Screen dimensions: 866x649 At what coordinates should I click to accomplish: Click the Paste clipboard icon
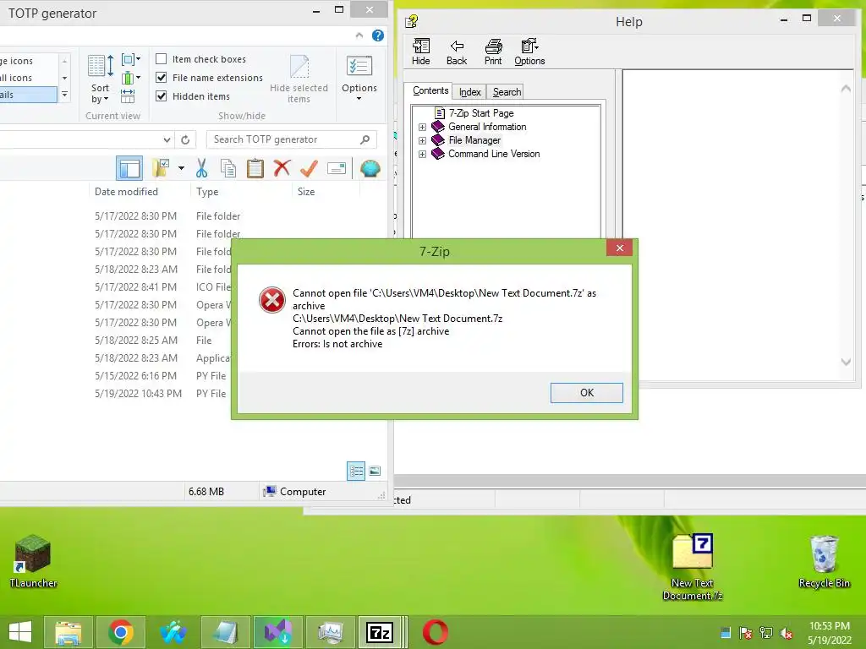coord(255,168)
